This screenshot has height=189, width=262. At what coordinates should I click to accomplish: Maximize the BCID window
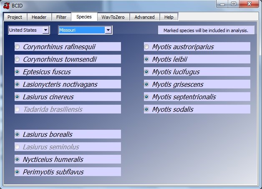[x=234, y=4]
